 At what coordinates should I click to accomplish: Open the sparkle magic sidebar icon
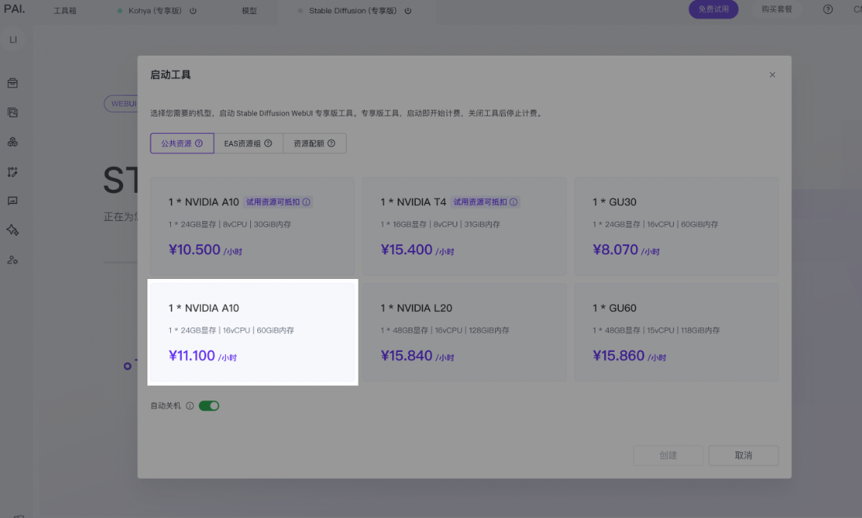(x=13, y=230)
